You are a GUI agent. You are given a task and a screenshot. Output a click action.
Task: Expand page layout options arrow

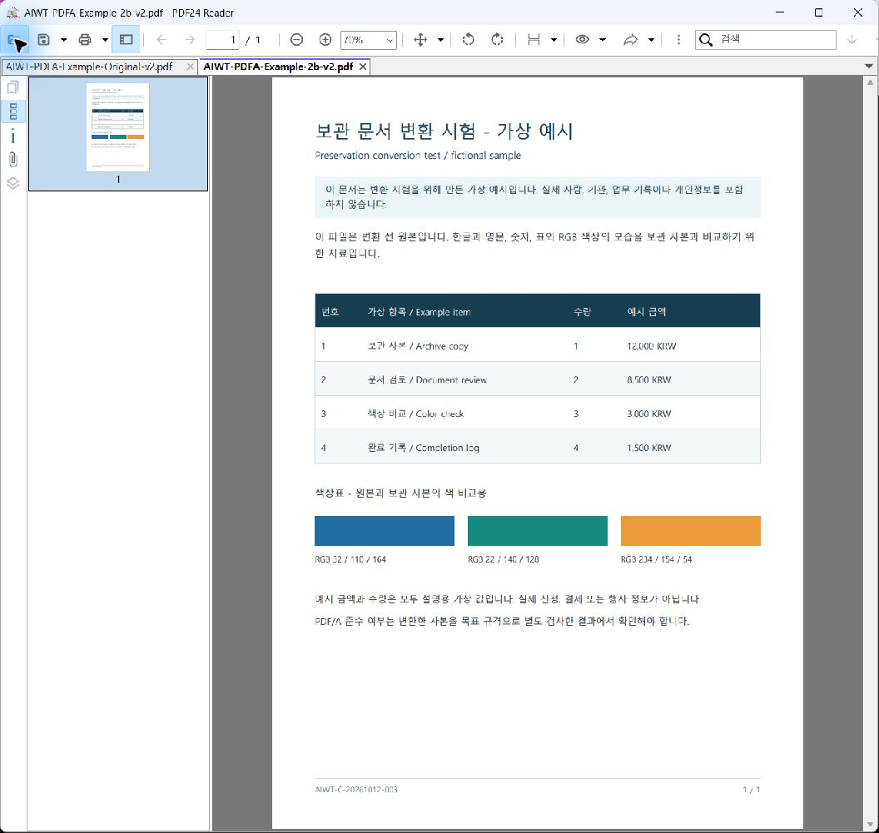coord(554,40)
